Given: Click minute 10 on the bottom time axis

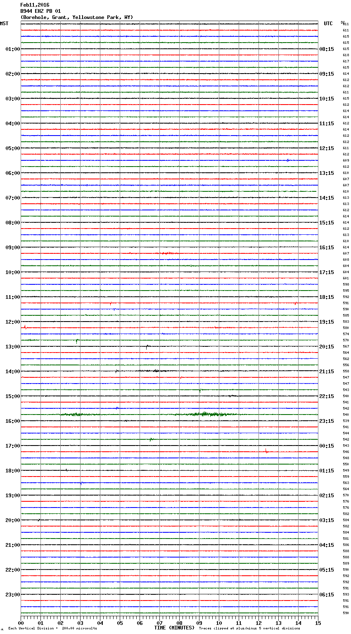Looking at the screenshot, I should point(219,623).
